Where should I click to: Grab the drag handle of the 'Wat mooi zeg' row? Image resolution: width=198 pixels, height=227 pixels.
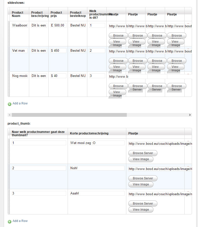tap(9, 151)
